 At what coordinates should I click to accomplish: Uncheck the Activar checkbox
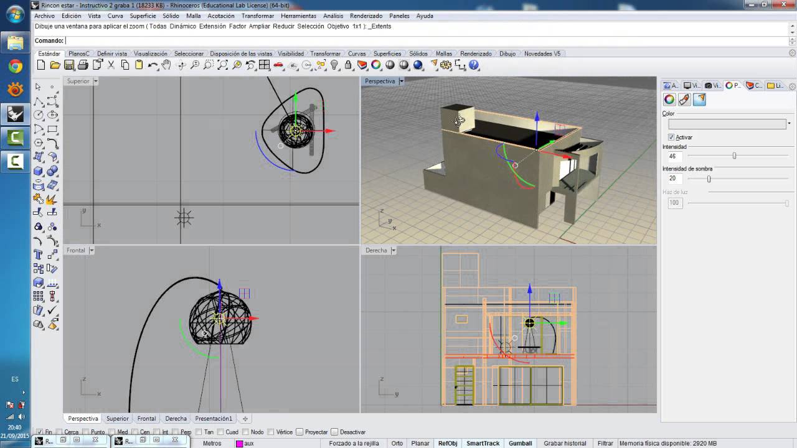pyautogui.click(x=671, y=138)
